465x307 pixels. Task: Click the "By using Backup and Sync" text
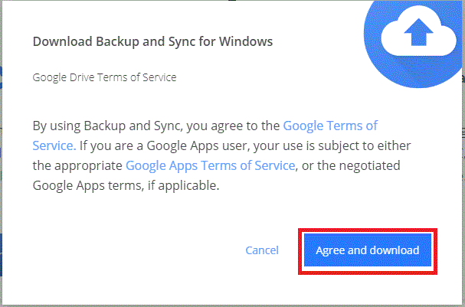(106, 126)
